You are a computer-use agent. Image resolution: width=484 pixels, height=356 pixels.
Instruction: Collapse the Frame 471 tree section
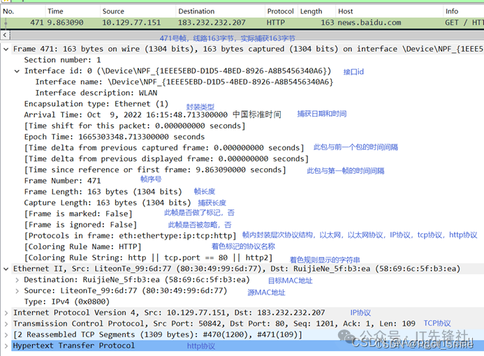click(x=6, y=50)
